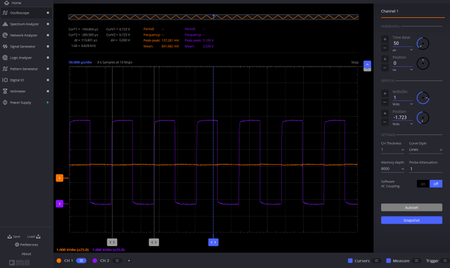Increase the Time Base with plus button
The image size is (450, 268).
pos(385,39)
